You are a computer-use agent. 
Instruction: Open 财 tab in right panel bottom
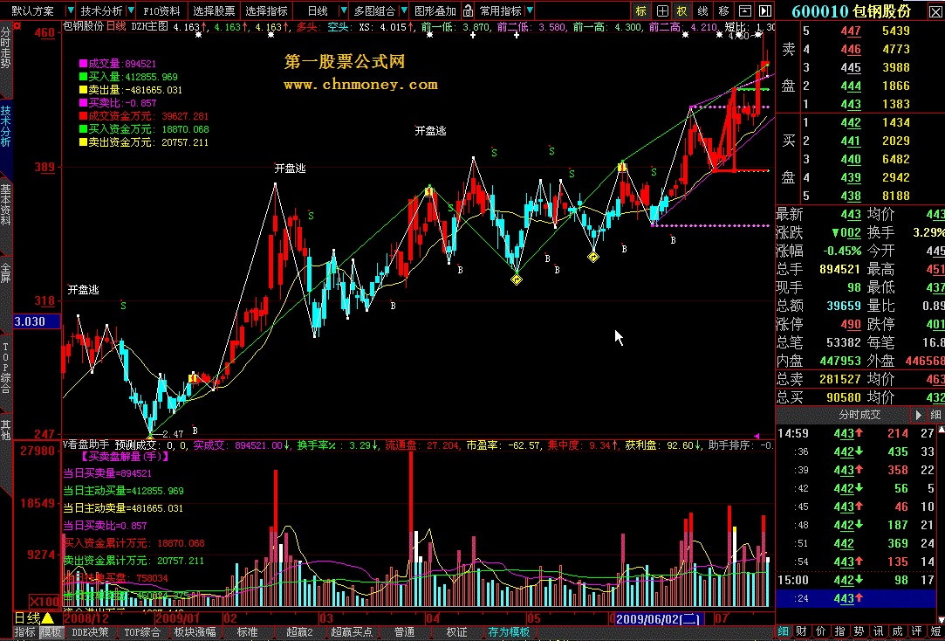[x=801, y=631]
